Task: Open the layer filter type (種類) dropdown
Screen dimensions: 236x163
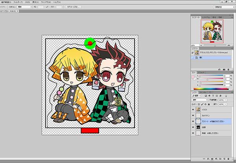Action: point(196,96)
